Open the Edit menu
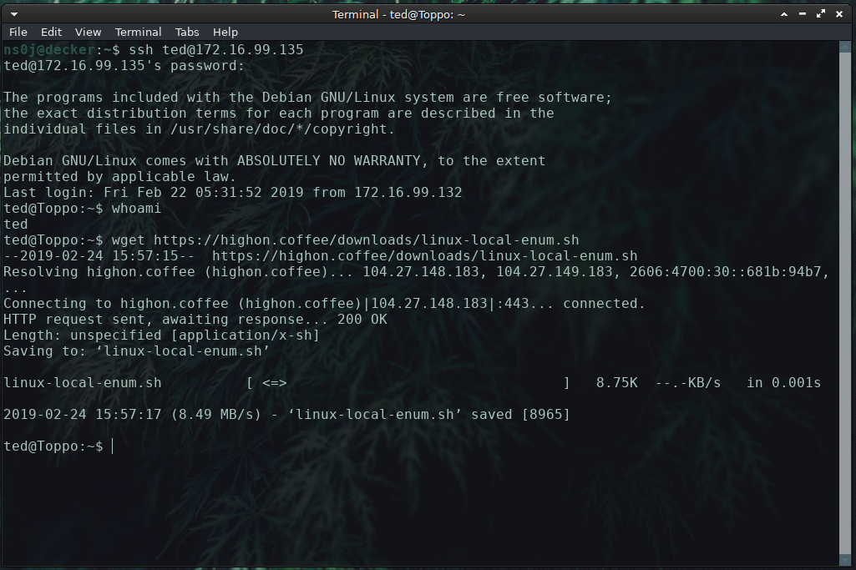This screenshot has height=570, width=856. (x=51, y=33)
